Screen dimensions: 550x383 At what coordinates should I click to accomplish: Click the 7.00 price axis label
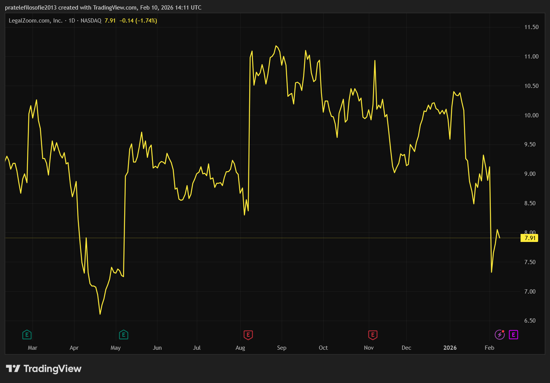(x=530, y=292)
